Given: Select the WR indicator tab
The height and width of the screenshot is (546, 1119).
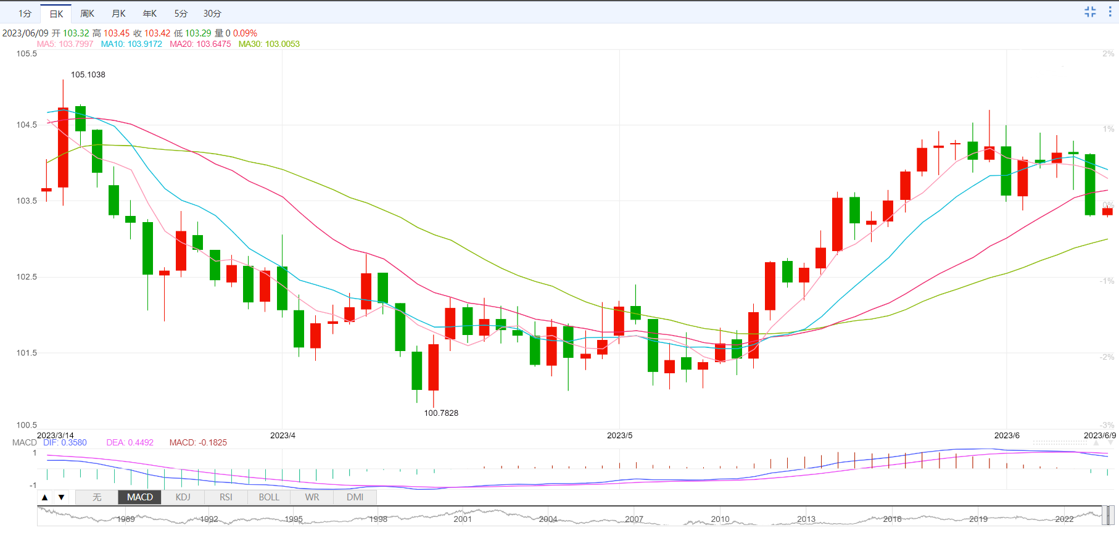Looking at the screenshot, I should click(312, 497).
